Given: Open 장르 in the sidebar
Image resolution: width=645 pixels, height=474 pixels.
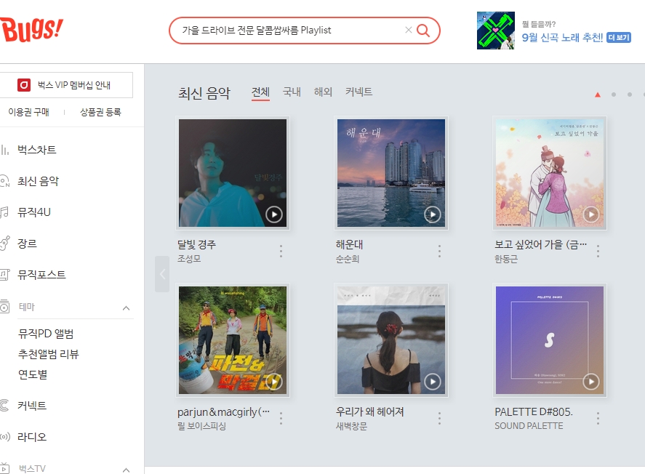Looking at the screenshot, I should (27, 244).
